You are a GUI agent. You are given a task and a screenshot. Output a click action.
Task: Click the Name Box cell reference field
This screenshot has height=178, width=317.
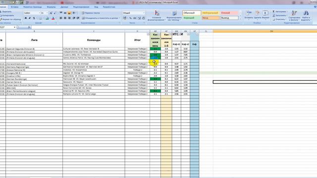pyautogui.click(x=7, y=27)
